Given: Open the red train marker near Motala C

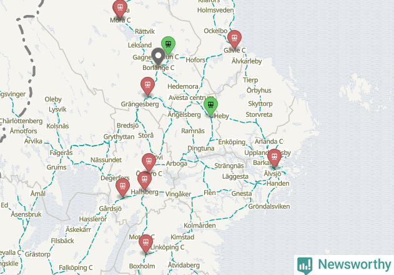Looking at the screenshot, I should [145, 244].
